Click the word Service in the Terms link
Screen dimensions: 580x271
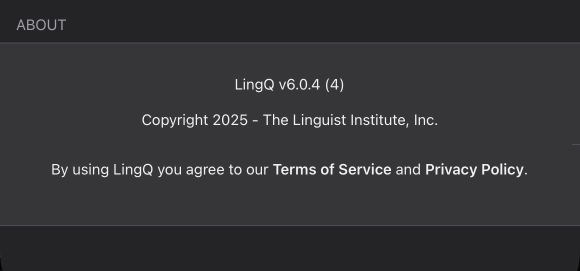(x=365, y=169)
